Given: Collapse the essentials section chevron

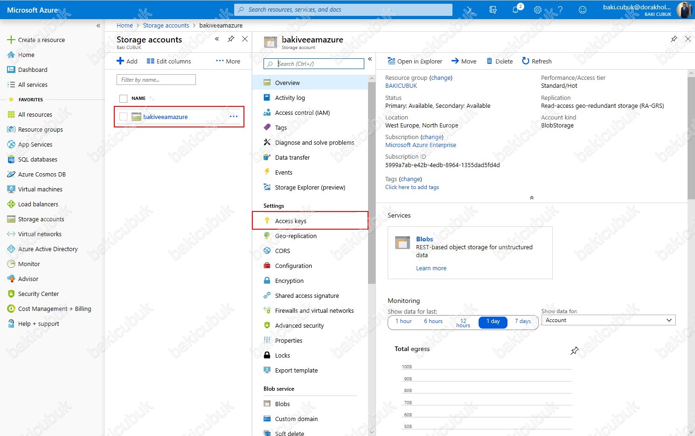Looking at the screenshot, I should 531,198.
